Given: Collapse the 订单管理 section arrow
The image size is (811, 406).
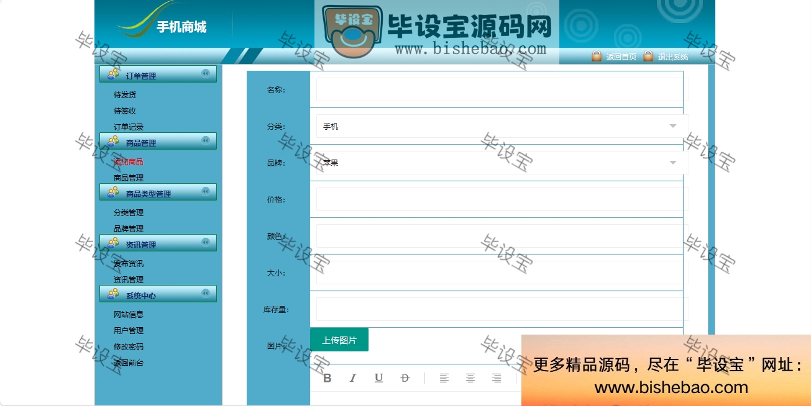Looking at the screenshot, I should point(206,73).
